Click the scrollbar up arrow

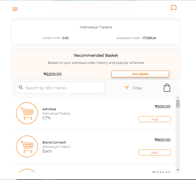pos(178,97)
